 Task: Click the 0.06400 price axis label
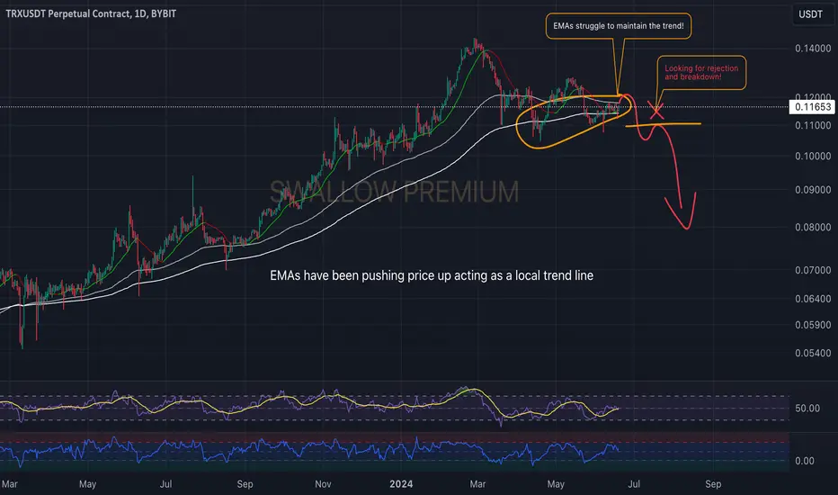813,299
